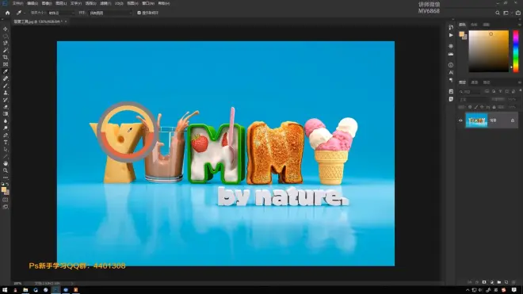The height and width of the screenshot is (294, 523).
Task: Select the Lasso tool
Action: (6, 43)
